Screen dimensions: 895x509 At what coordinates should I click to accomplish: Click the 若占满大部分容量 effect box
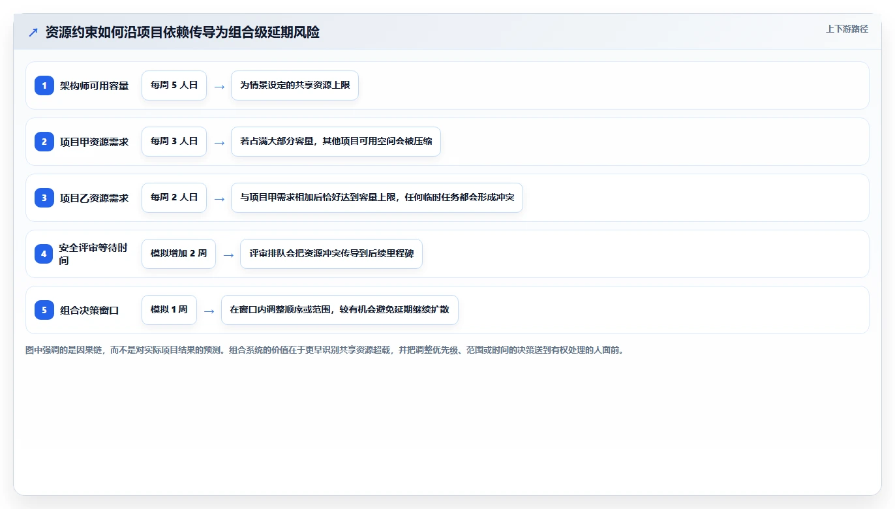336,142
